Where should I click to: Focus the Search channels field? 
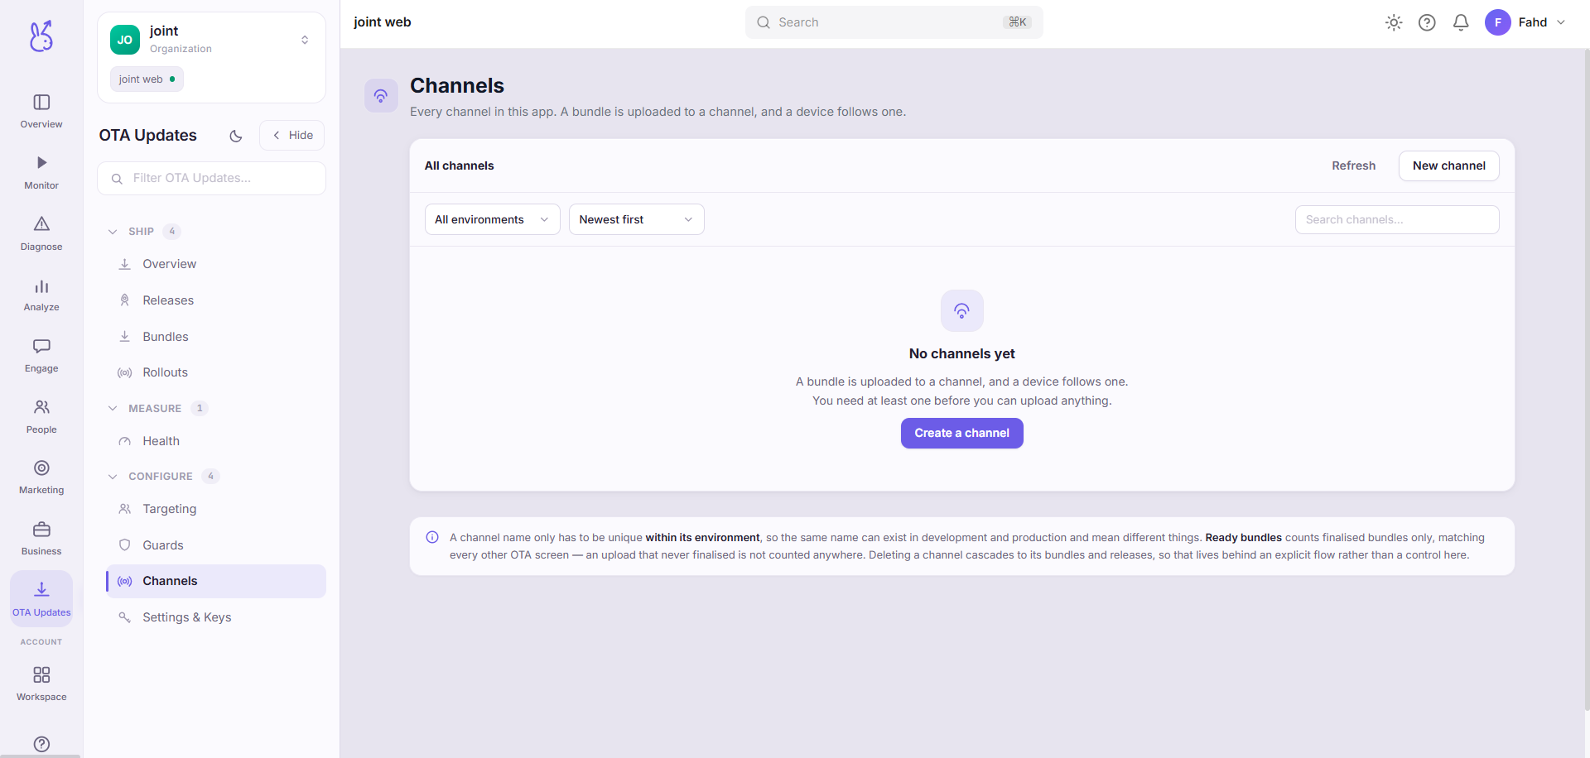1396,219
